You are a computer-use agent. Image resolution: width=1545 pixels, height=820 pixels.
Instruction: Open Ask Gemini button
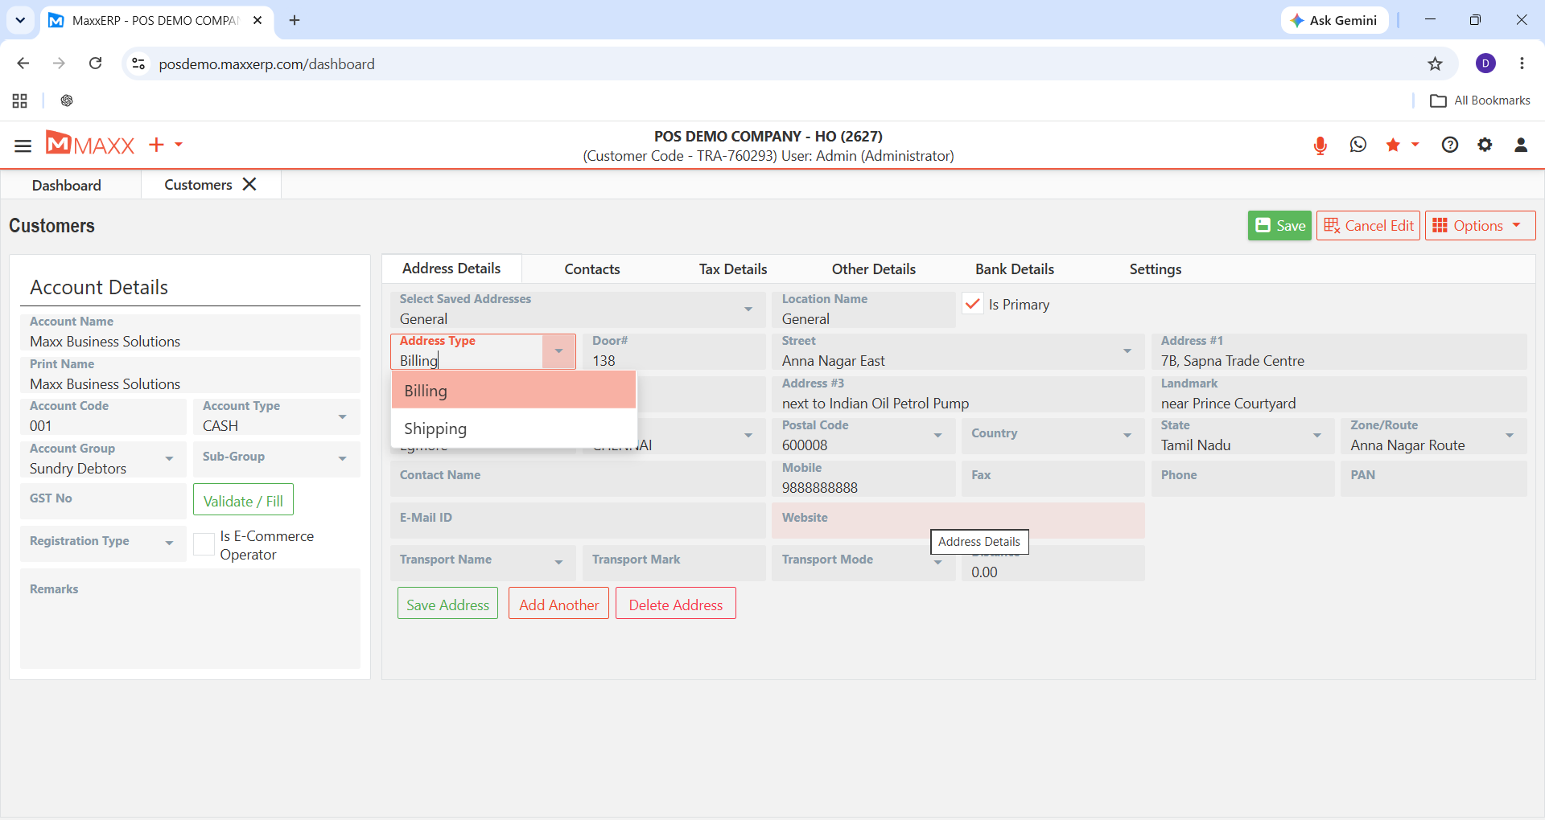tap(1334, 20)
